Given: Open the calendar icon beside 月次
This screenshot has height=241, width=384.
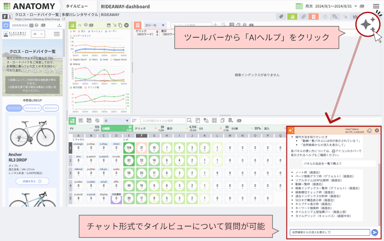Looking at the screenshot, I should click(x=299, y=6).
